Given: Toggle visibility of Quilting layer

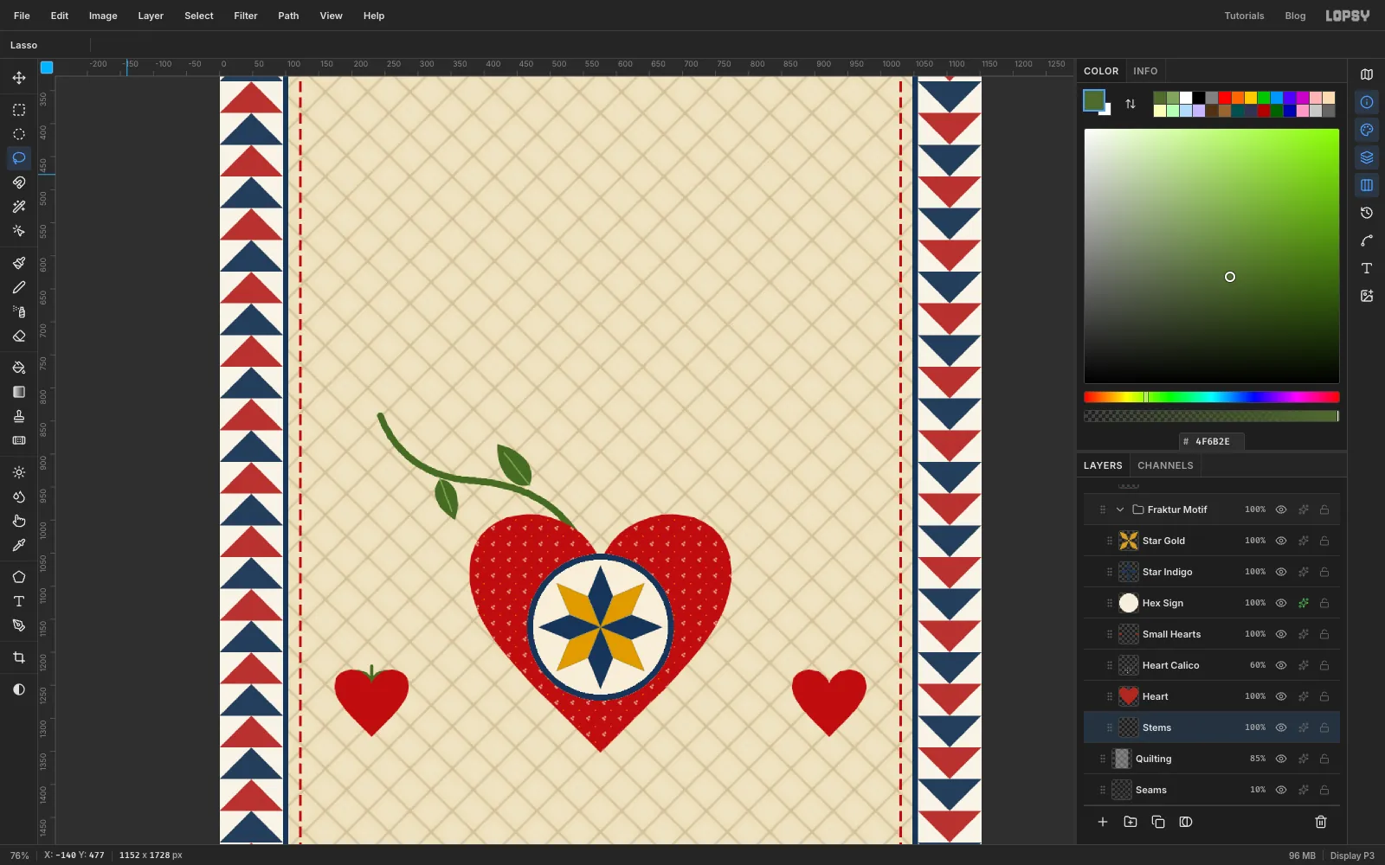Looking at the screenshot, I should [1281, 759].
